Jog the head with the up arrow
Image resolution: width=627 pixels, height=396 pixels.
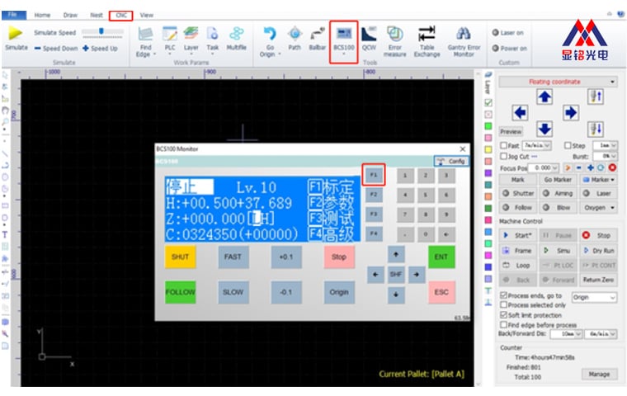(544, 97)
